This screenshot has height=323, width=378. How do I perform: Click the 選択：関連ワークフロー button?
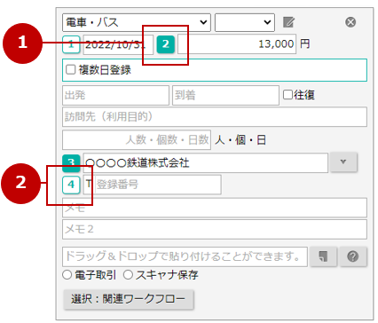click(129, 299)
